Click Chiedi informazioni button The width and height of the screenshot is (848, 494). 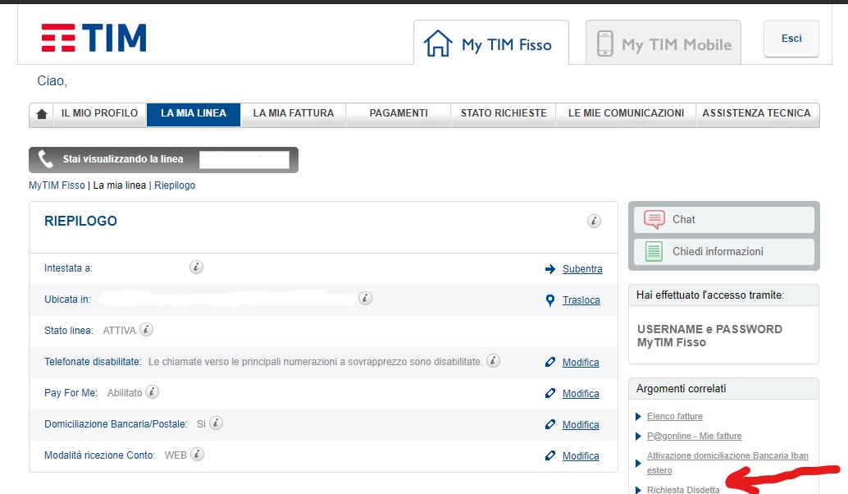tap(724, 252)
